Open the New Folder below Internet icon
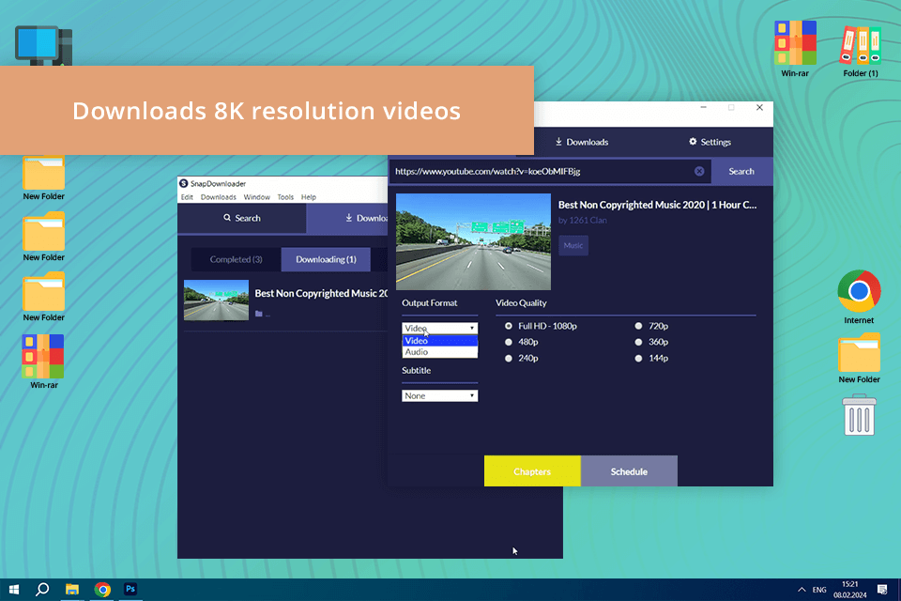The height and width of the screenshot is (601, 901). click(x=859, y=358)
